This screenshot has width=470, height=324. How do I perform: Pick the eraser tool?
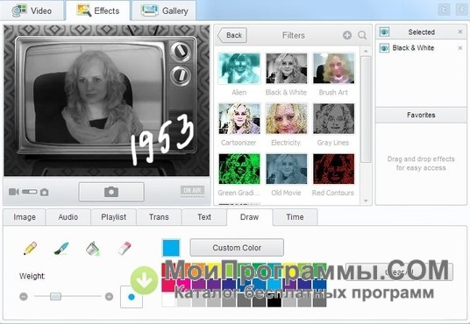125,248
